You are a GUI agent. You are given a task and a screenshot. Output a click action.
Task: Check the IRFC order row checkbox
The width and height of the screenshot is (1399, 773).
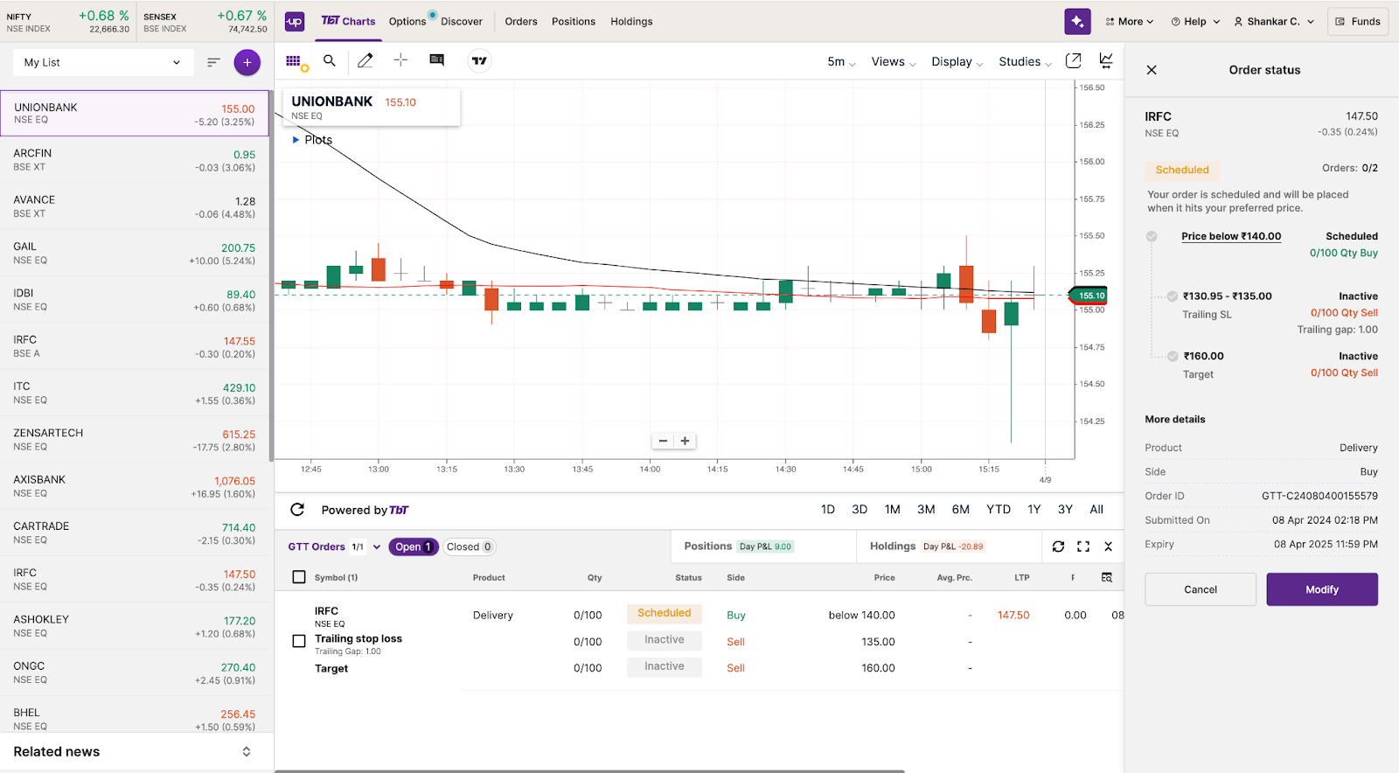[299, 641]
